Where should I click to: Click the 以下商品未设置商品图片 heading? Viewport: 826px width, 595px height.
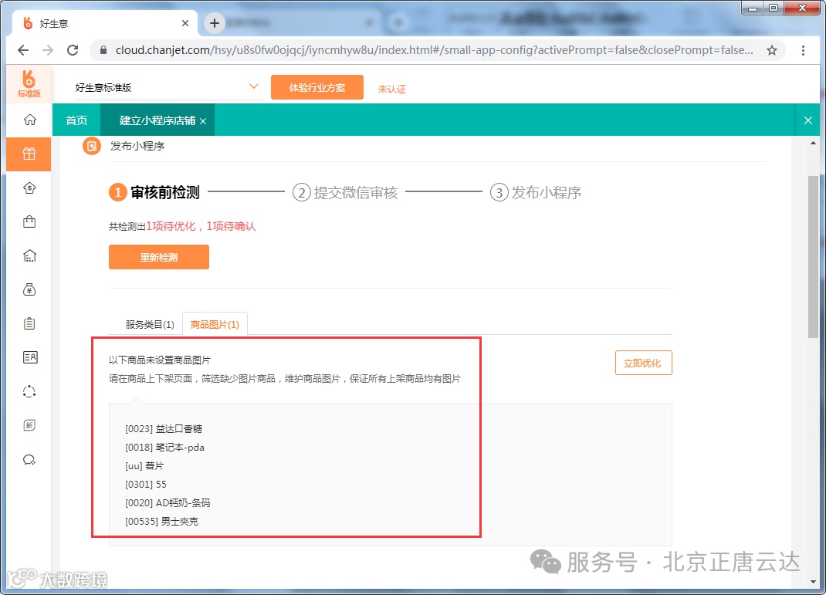click(160, 360)
